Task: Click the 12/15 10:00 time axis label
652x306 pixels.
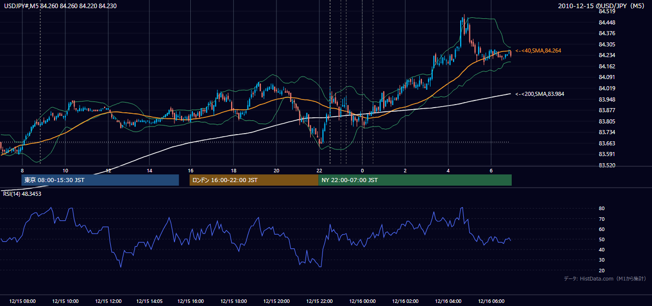Action: click(x=65, y=301)
